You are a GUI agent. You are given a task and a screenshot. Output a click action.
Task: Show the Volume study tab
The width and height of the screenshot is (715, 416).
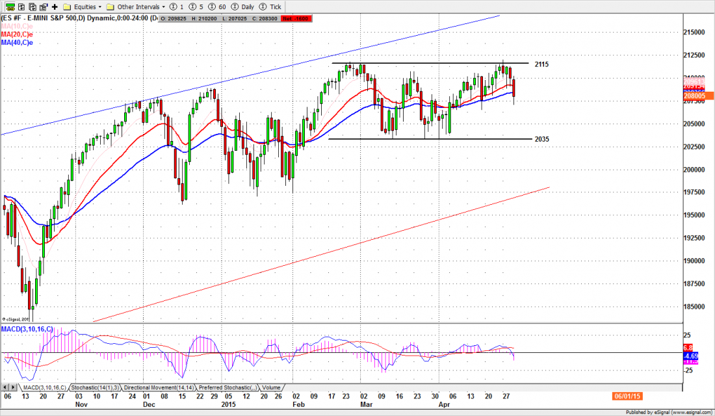coord(271,387)
